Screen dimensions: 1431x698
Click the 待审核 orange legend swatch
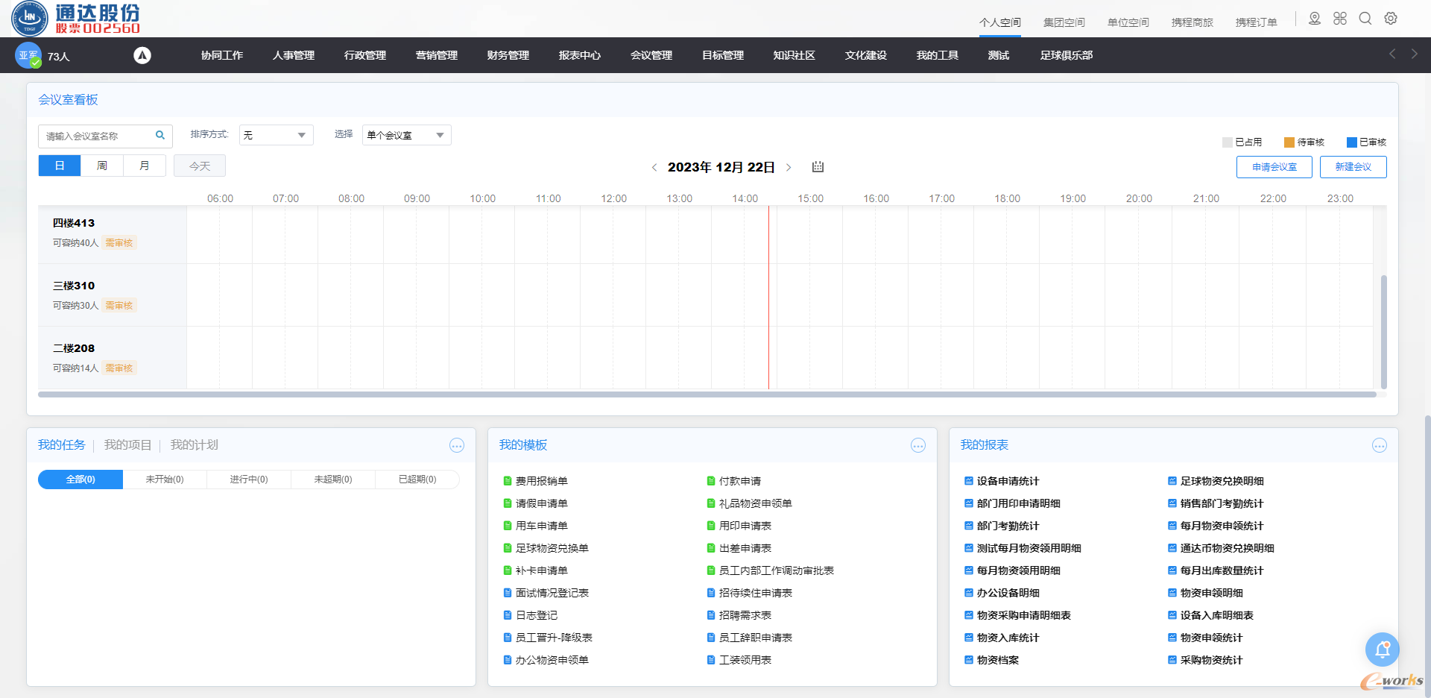coord(1289,142)
